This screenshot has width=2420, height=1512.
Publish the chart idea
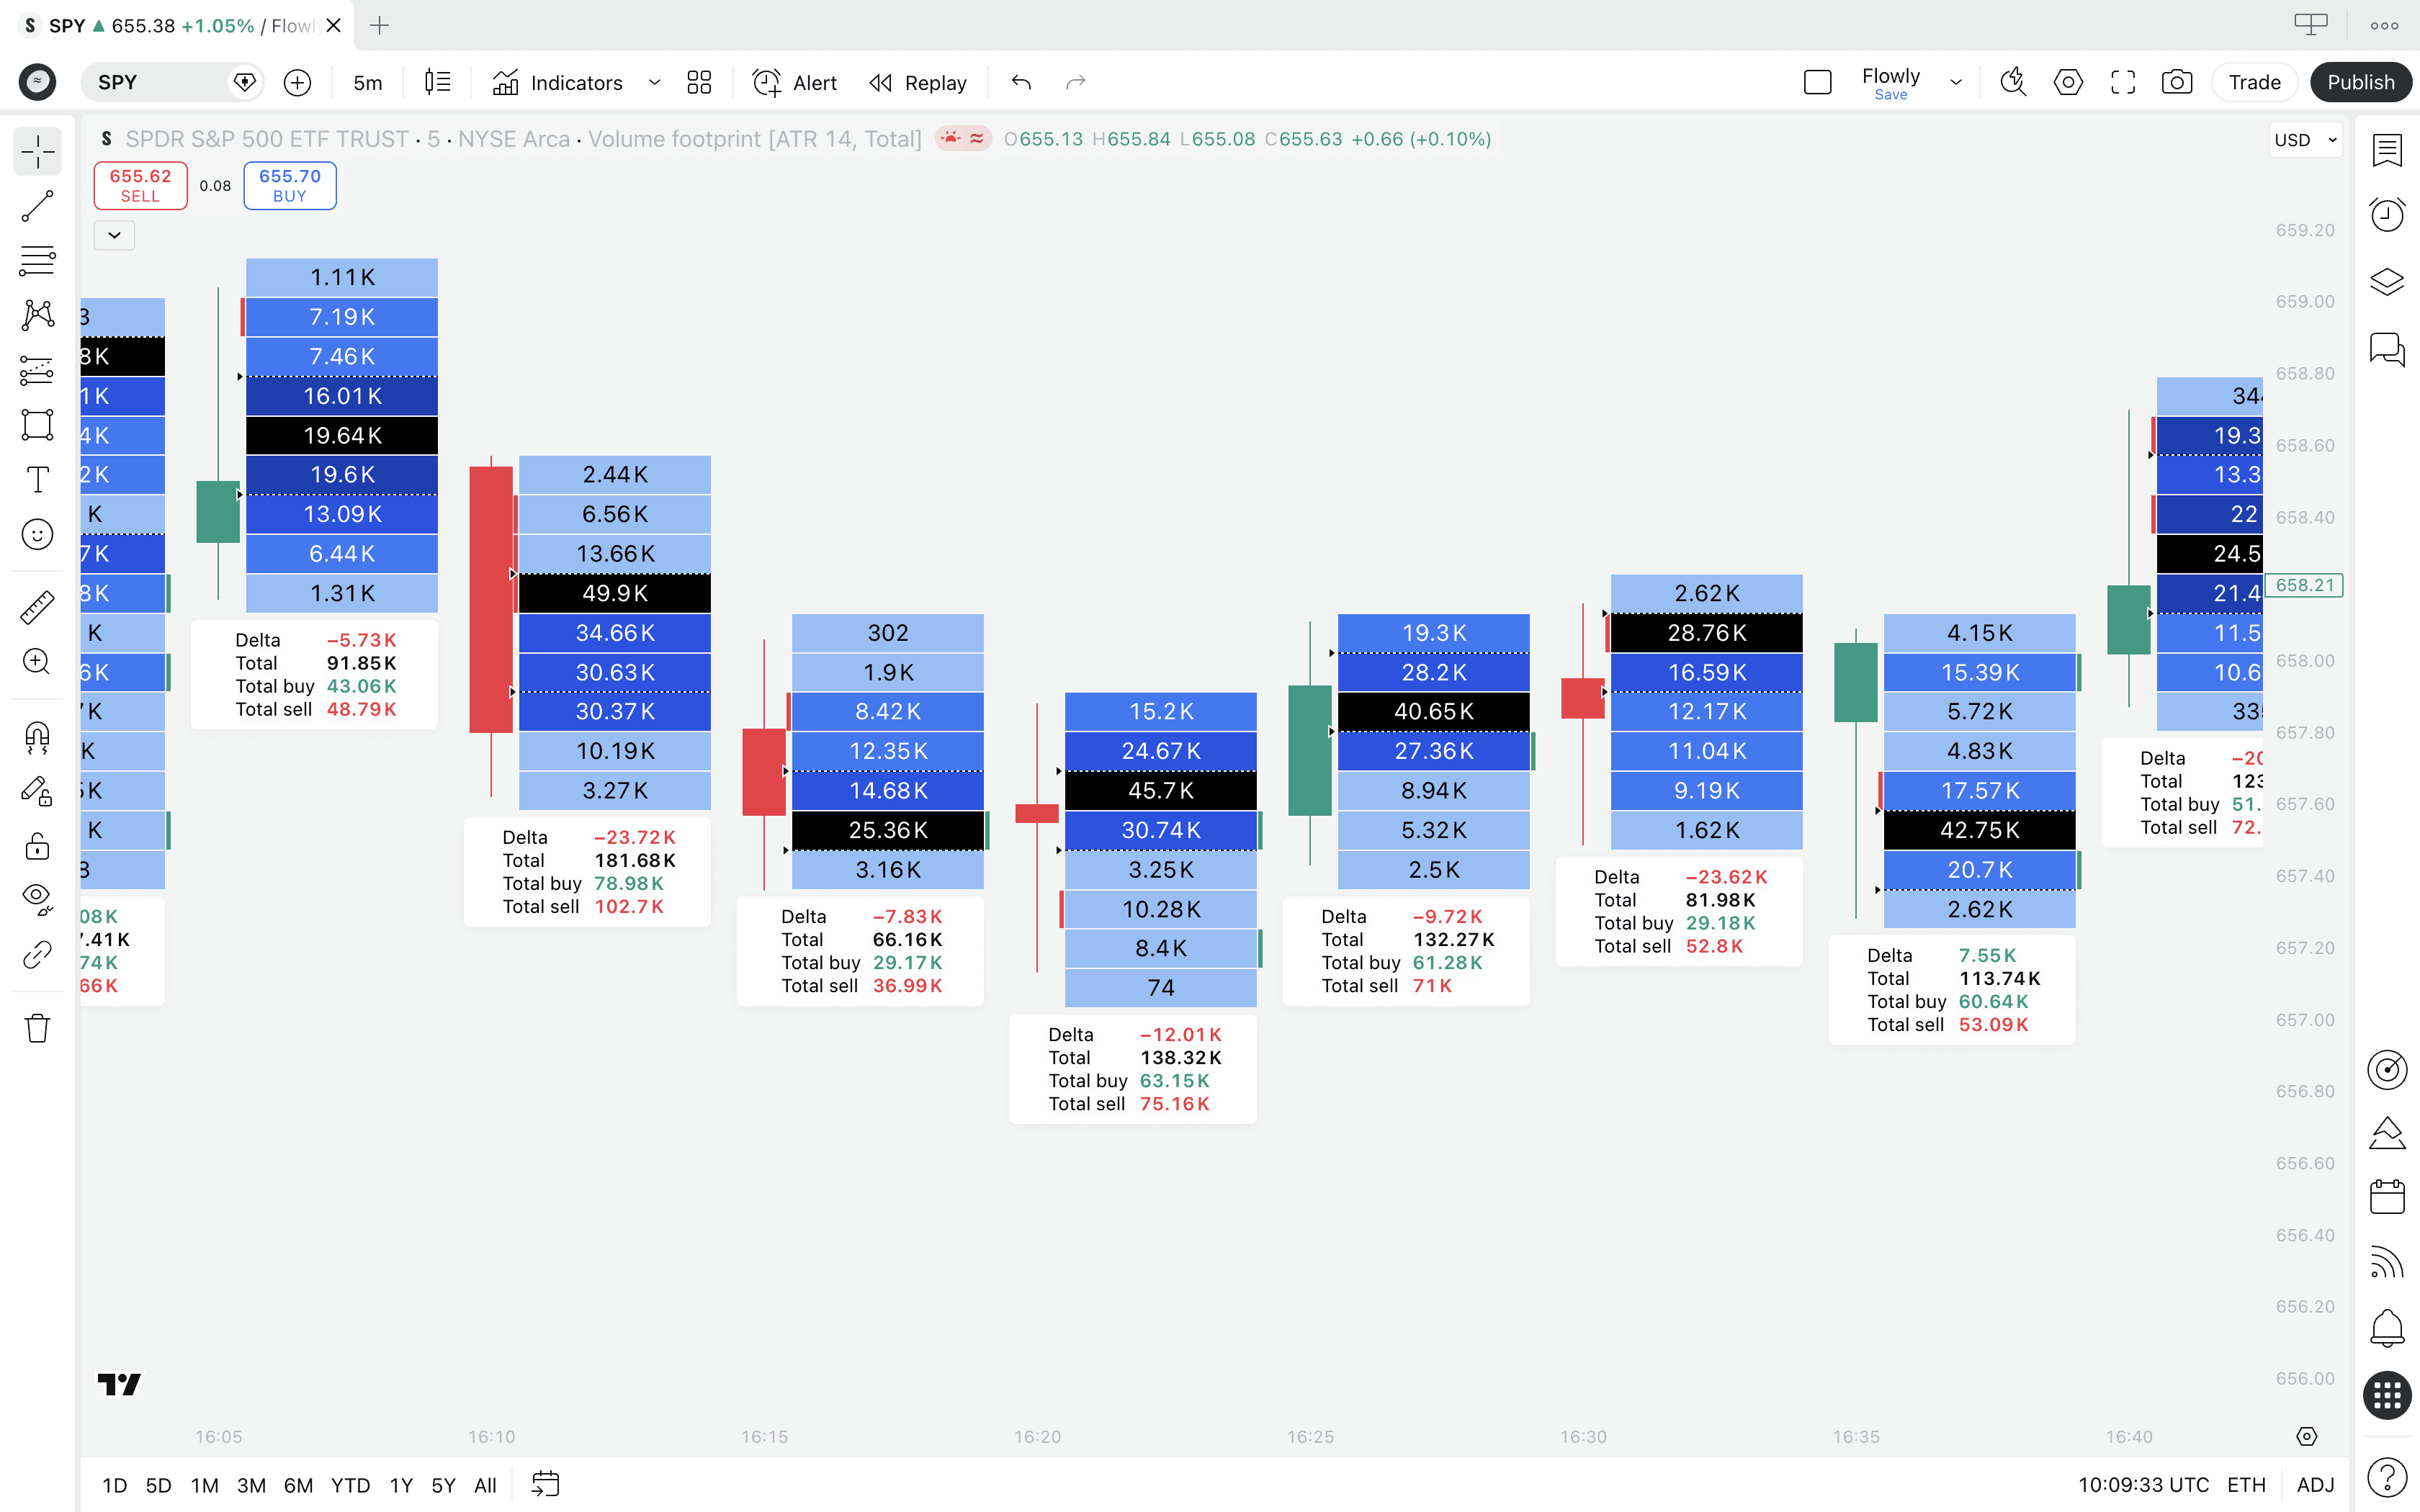[x=2360, y=82]
